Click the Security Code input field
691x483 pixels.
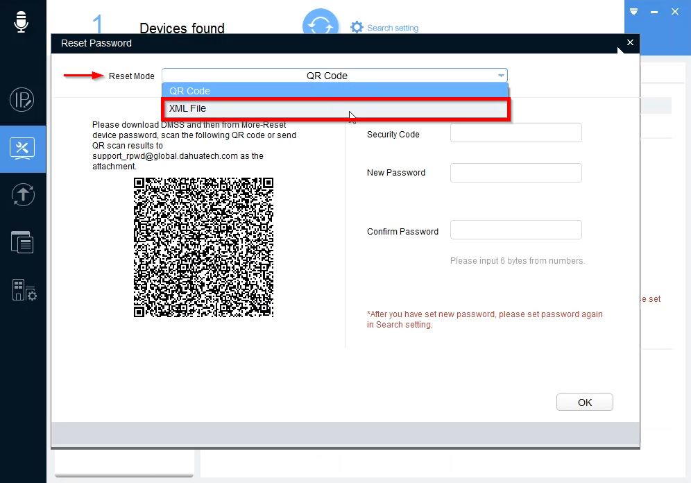(515, 133)
